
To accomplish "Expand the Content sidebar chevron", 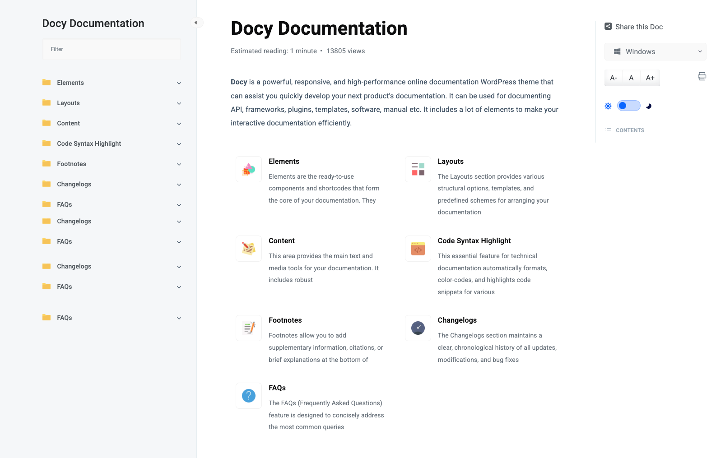I will [x=179, y=124].
